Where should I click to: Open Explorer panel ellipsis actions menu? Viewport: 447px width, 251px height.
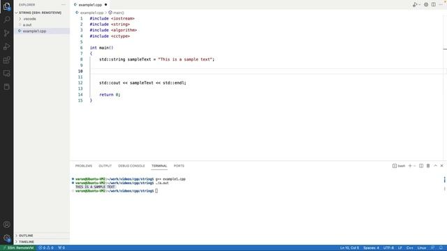pyautogui.click(x=64, y=5)
